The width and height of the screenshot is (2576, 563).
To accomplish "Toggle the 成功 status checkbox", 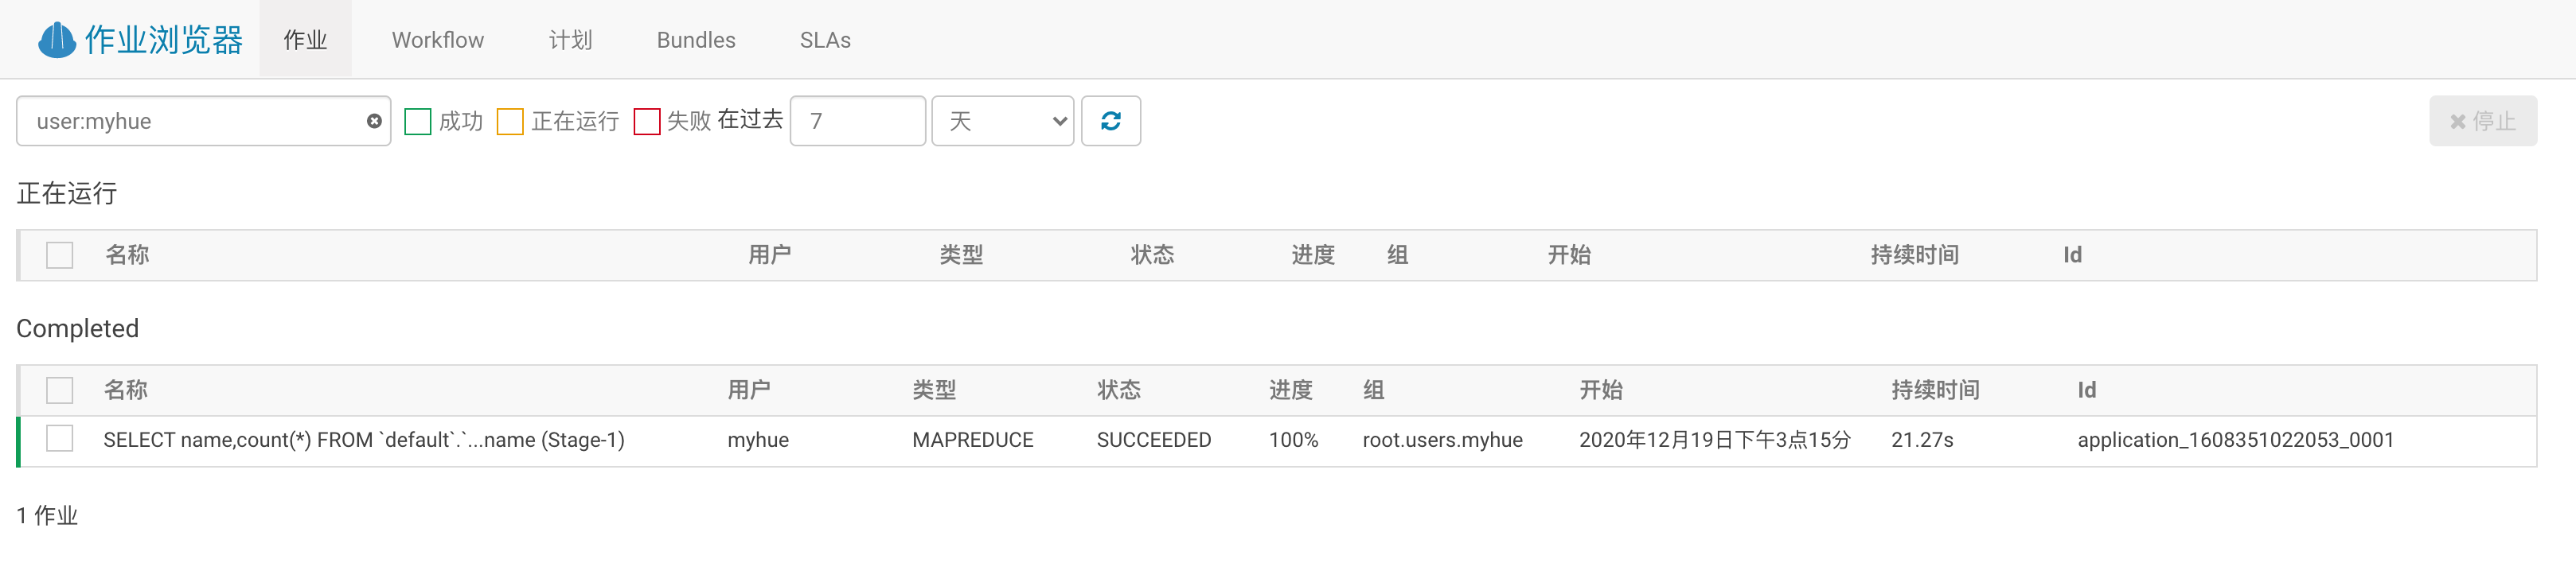I will pyautogui.click(x=418, y=122).
